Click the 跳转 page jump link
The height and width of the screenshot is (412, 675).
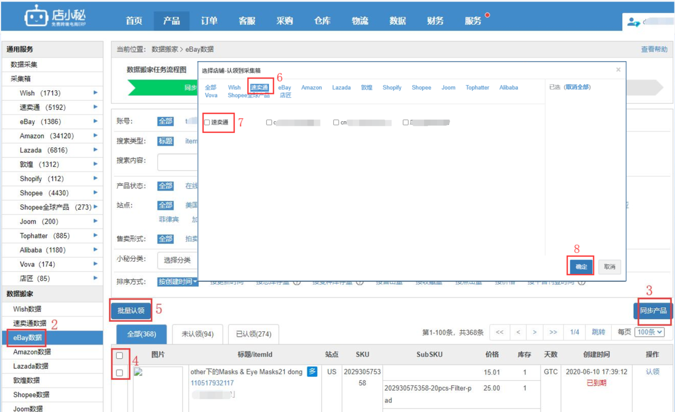(599, 332)
